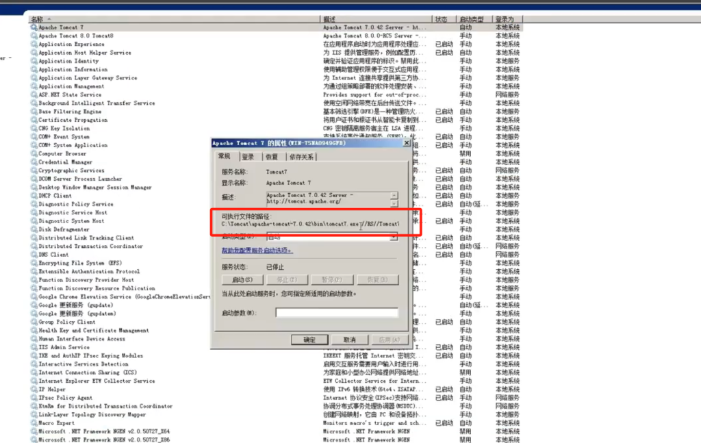This screenshot has width=701, height=443.
Task: Sort by the 启动类型 column header
Action: tap(474, 19)
